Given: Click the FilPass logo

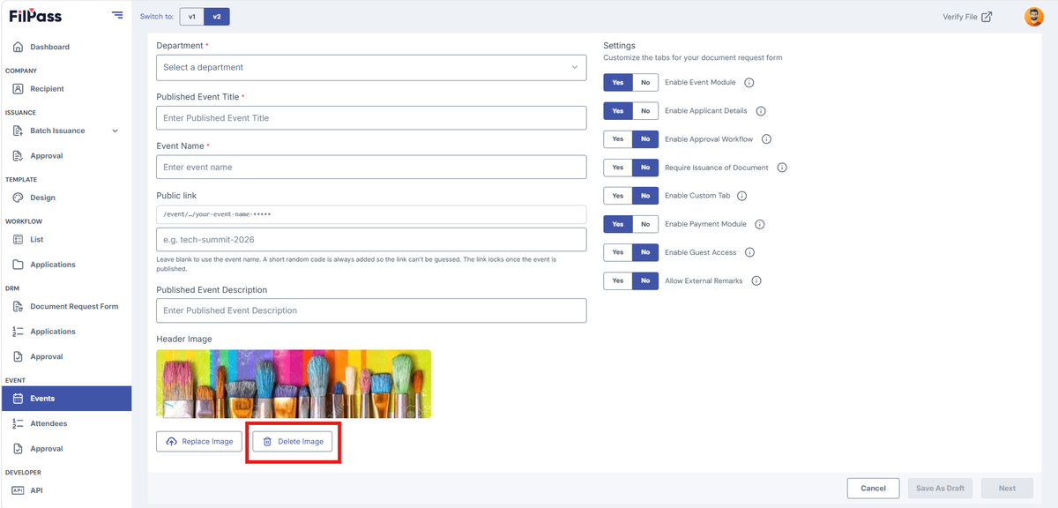Looking at the screenshot, I should click(35, 16).
